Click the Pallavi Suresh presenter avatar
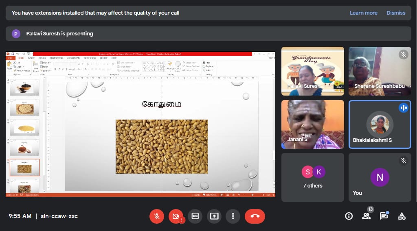Image resolution: width=417 pixels, height=231 pixels. tap(16, 34)
